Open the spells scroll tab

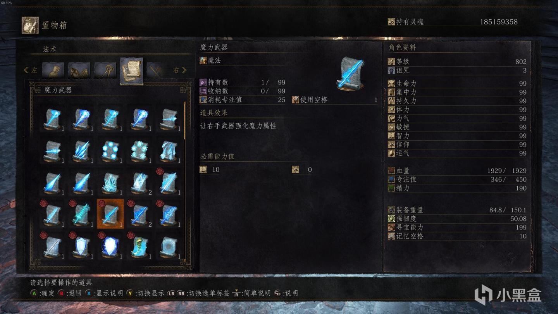coord(131,70)
